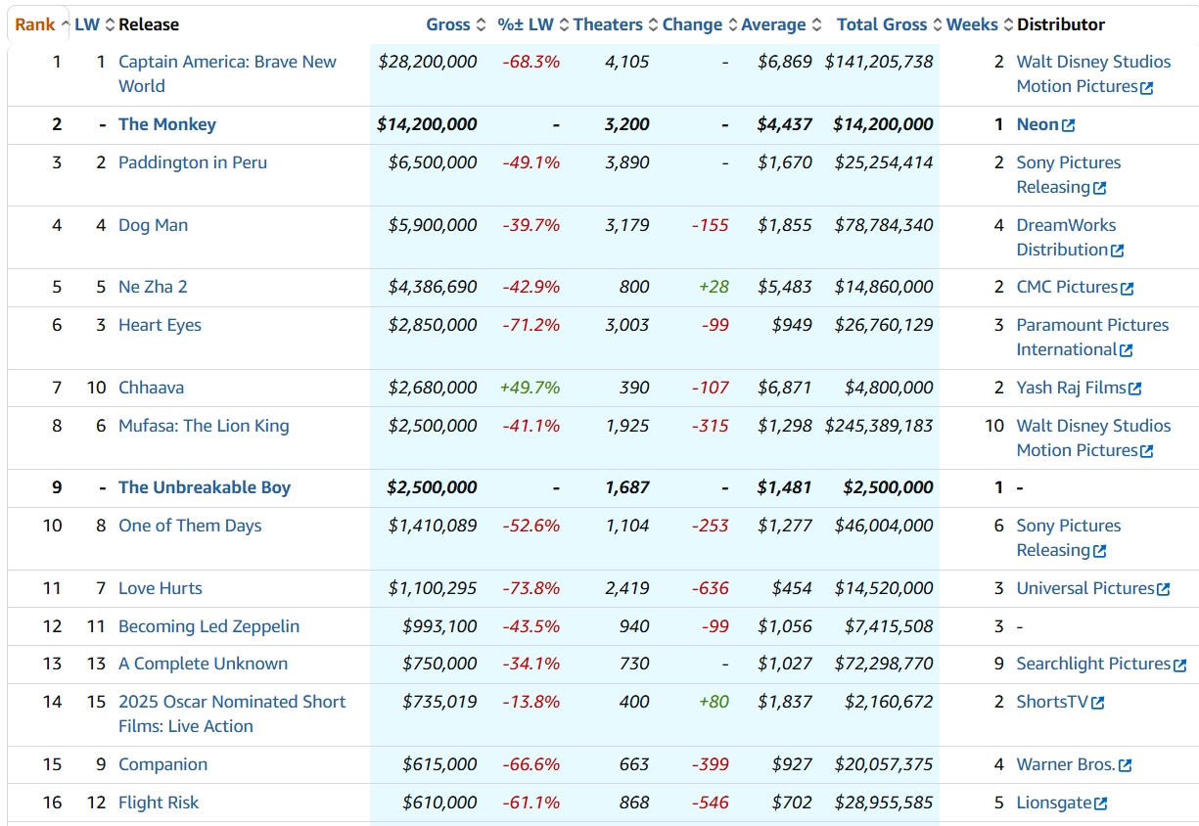This screenshot has height=826, width=1199.
Task: Click external icon in One of Them Days distributor cell
Action: tap(1100, 551)
